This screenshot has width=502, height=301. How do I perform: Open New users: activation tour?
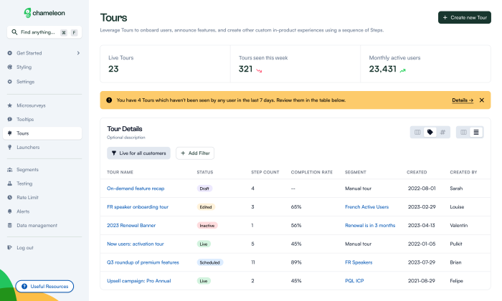click(x=136, y=244)
